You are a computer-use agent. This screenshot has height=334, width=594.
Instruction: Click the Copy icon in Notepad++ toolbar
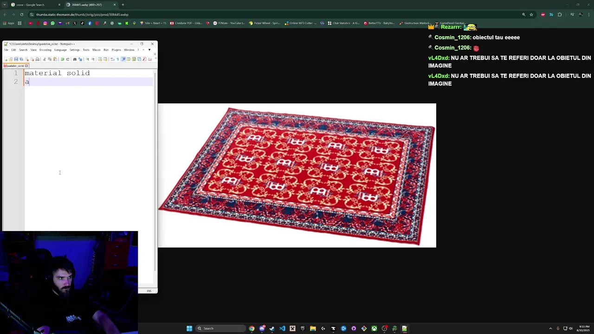(x=50, y=59)
